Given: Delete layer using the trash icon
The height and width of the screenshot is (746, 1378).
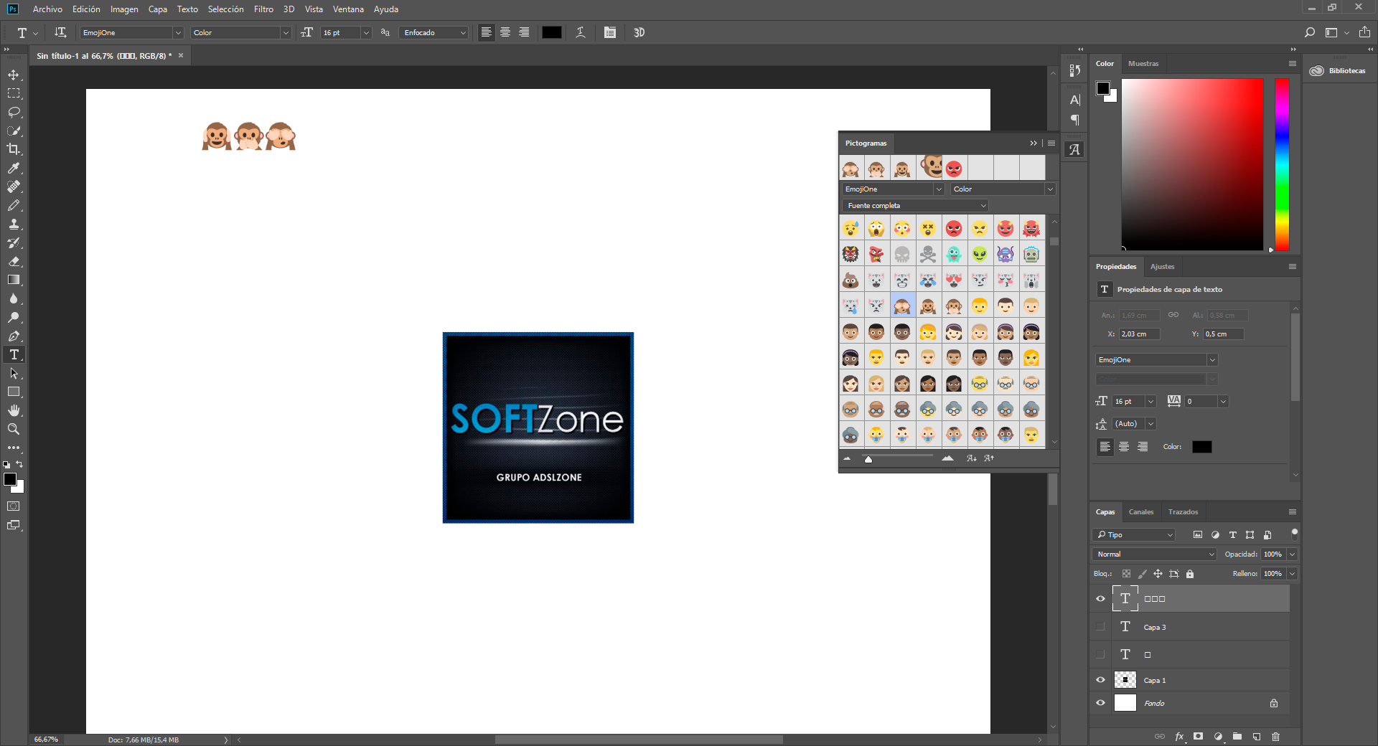Looking at the screenshot, I should [x=1275, y=737].
